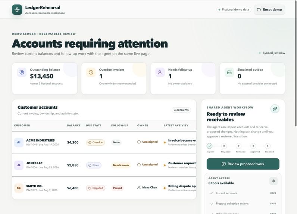The image size is (297, 214).
Task: Click Unassigned owner in Jones LLC row
Action: point(147,165)
